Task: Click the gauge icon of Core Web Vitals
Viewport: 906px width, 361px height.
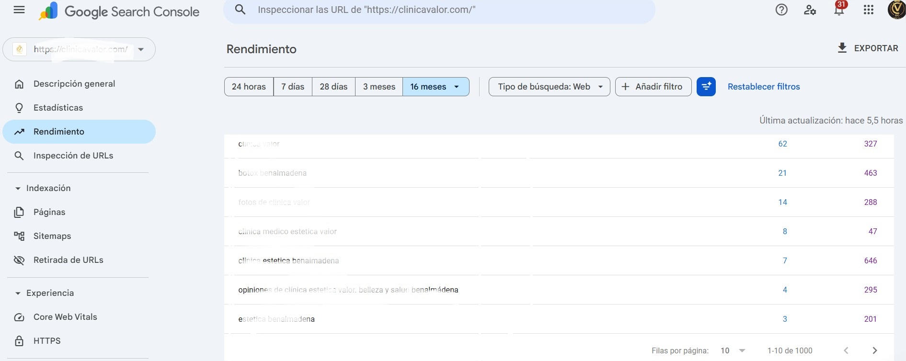Action: [x=19, y=317]
